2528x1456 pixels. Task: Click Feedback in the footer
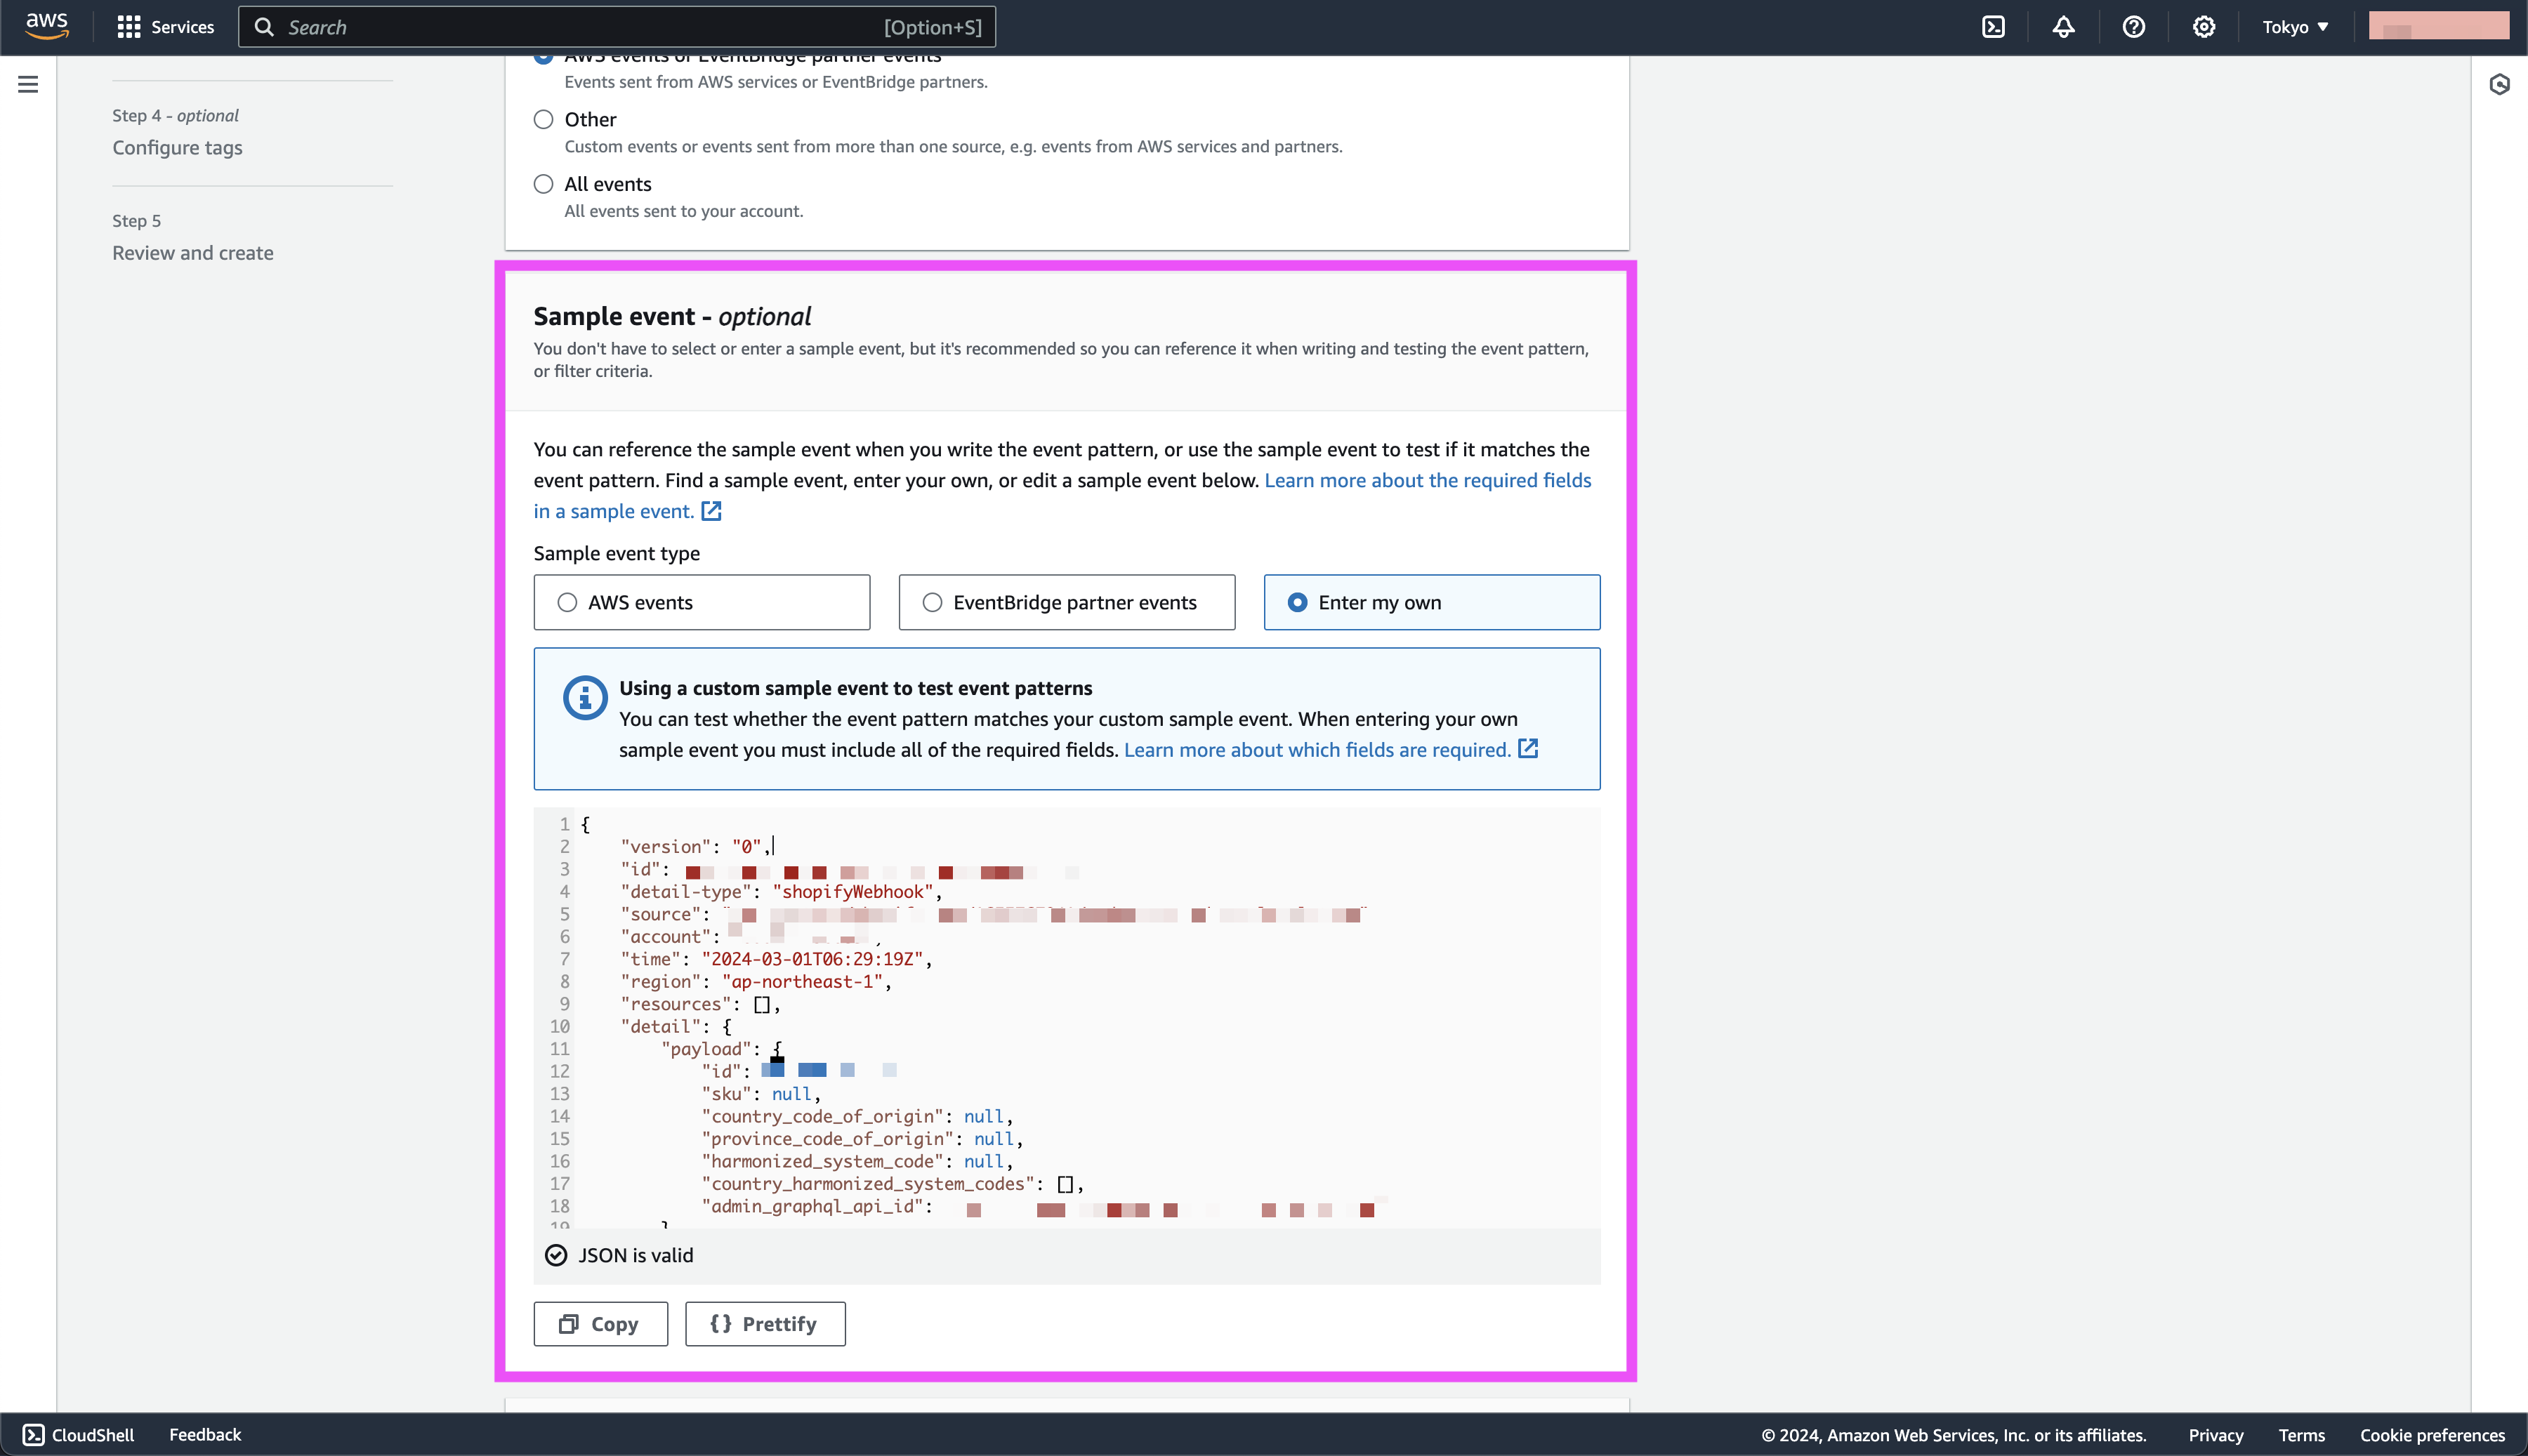click(205, 1435)
